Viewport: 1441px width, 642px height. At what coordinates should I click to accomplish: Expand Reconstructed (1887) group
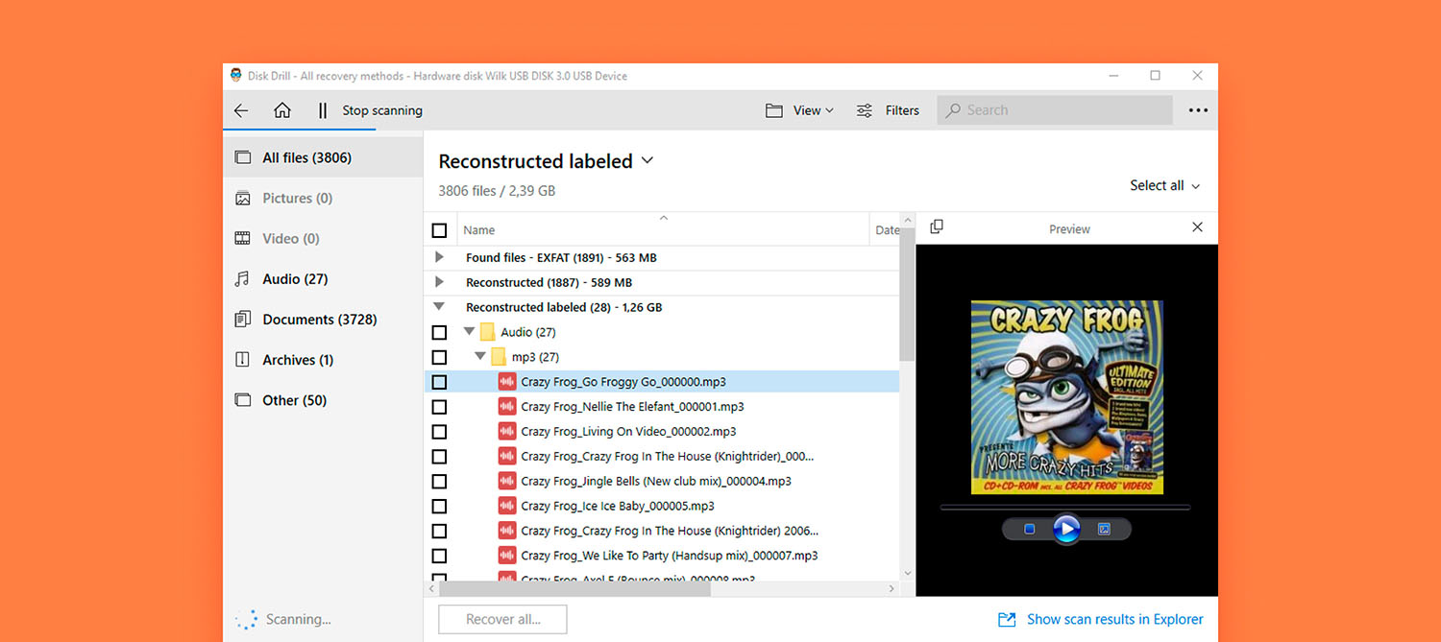click(439, 282)
